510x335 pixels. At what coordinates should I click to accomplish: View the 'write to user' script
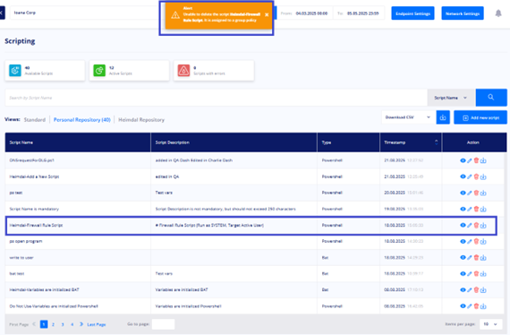[x=463, y=257]
